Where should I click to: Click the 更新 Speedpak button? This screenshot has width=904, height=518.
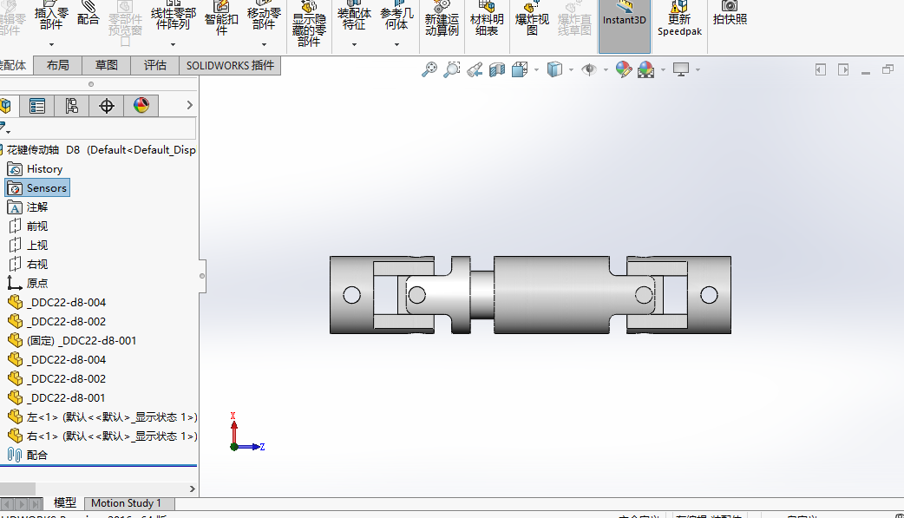[x=679, y=20]
